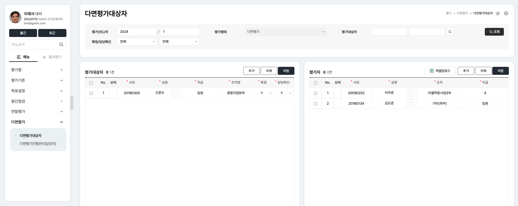This screenshot has height=206, width=518.
Task: Open the 평가형태 dropdown
Action: [x=285, y=32]
